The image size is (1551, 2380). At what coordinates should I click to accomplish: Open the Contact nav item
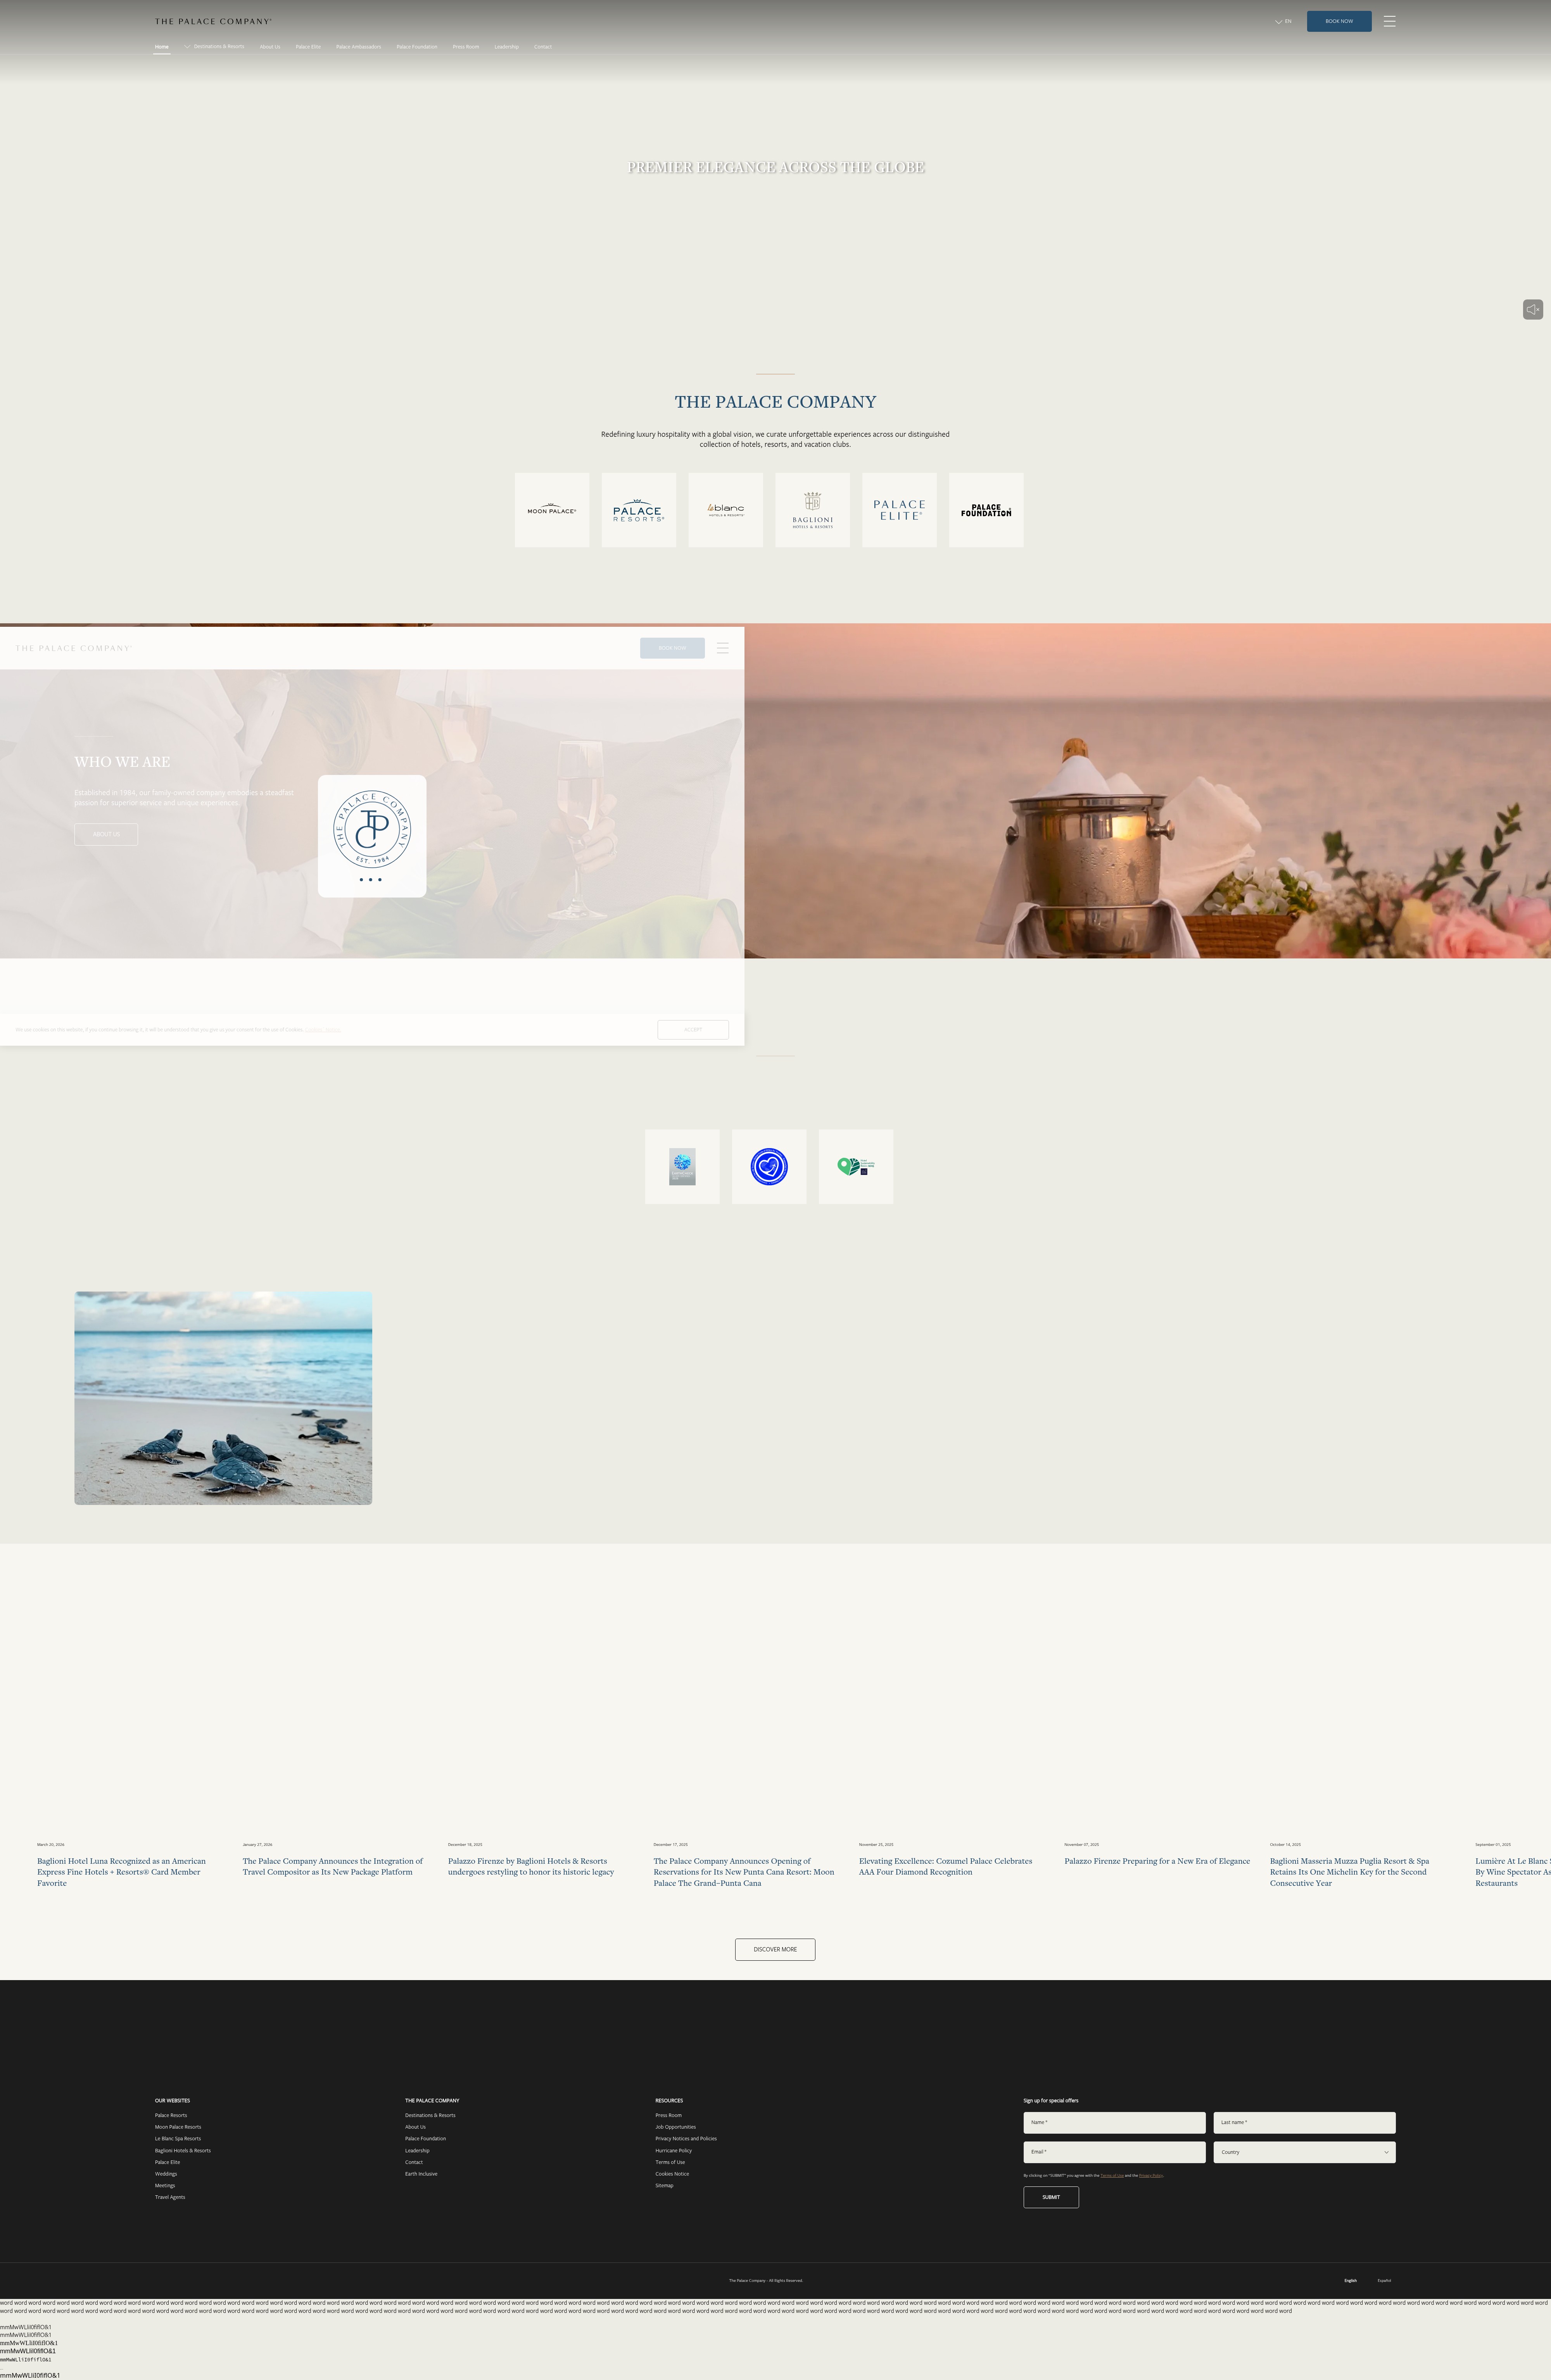tap(543, 47)
